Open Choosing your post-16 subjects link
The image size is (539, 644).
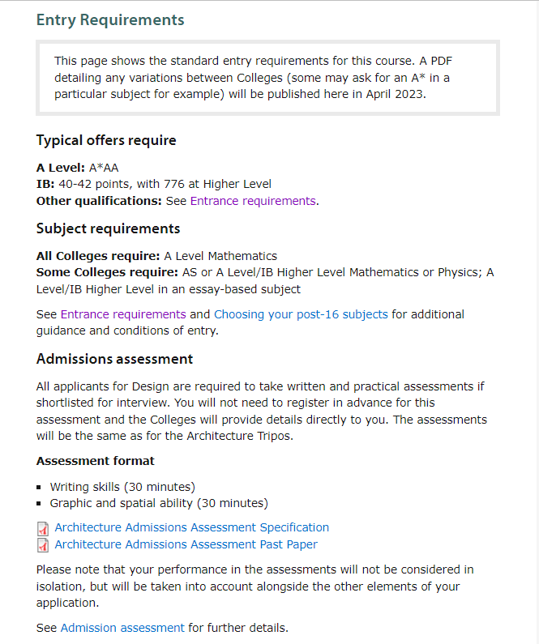click(301, 314)
